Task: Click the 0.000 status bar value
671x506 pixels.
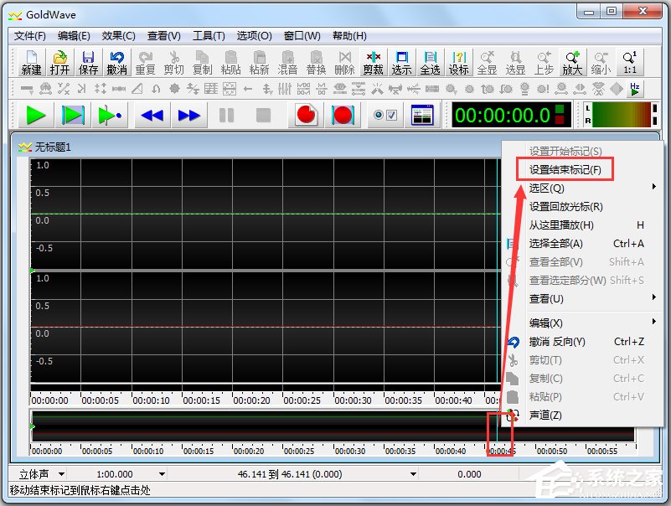Action: pos(469,474)
